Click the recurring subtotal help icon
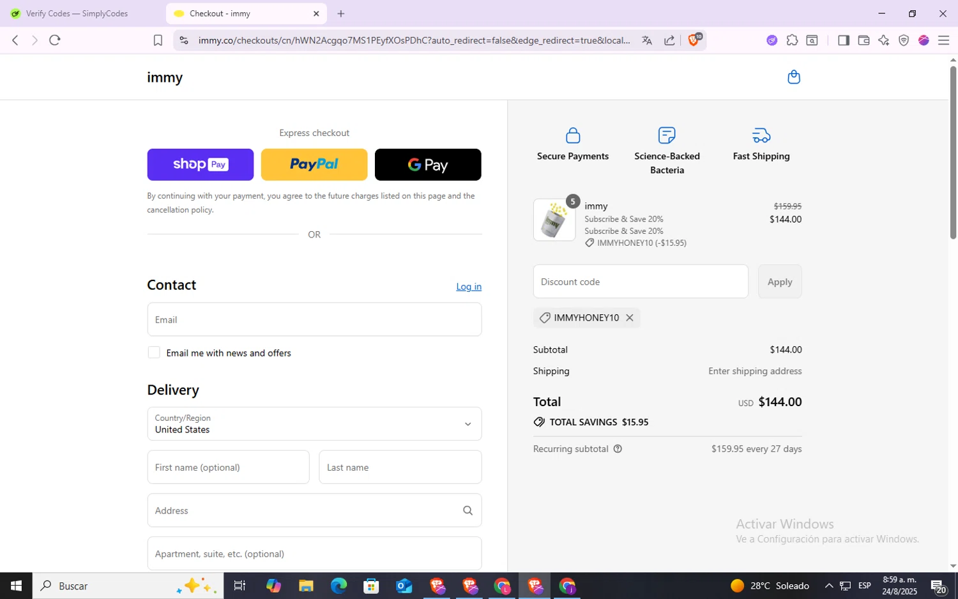Viewport: 958px width, 599px height. [618, 449]
